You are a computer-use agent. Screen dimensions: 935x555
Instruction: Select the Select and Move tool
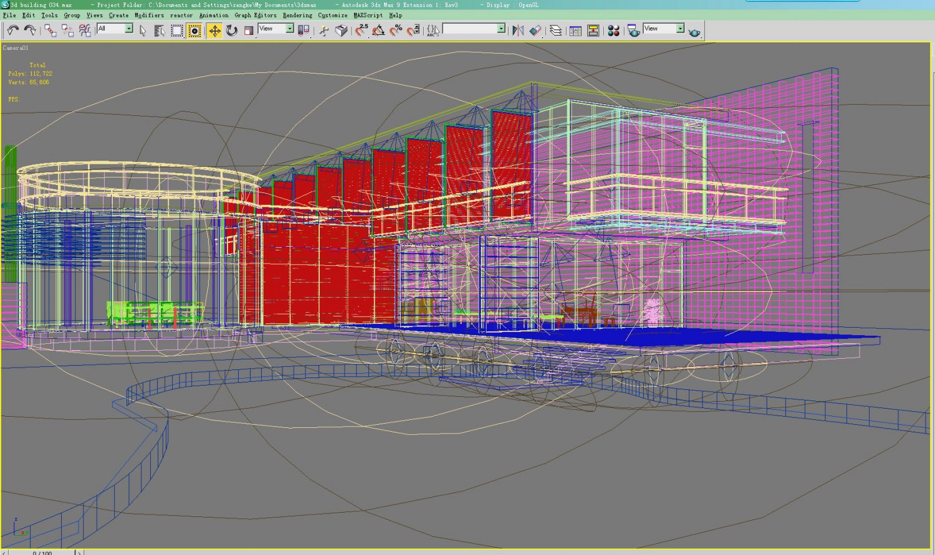(x=214, y=29)
